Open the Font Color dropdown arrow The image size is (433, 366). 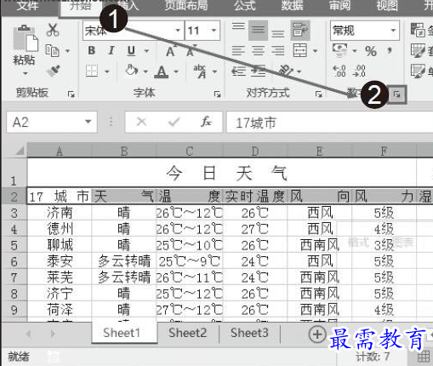(176, 71)
